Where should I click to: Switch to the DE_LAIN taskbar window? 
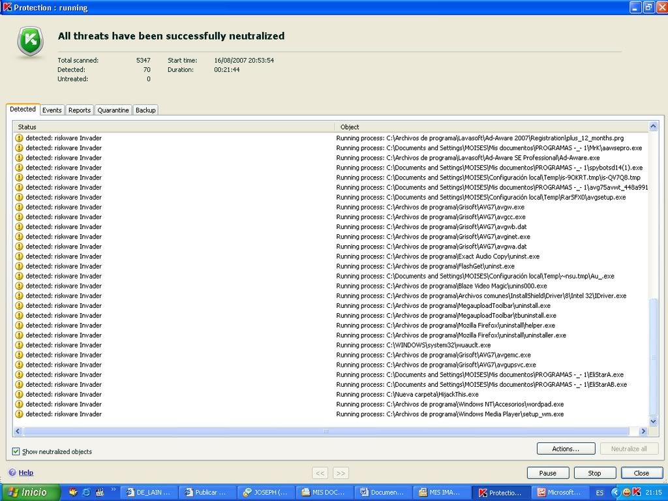(x=149, y=493)
